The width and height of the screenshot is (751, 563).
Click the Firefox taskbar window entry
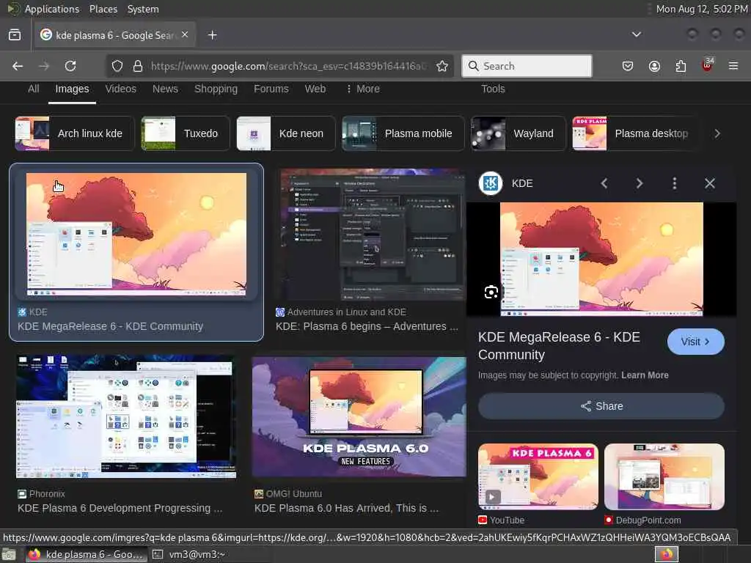(87, 554)
